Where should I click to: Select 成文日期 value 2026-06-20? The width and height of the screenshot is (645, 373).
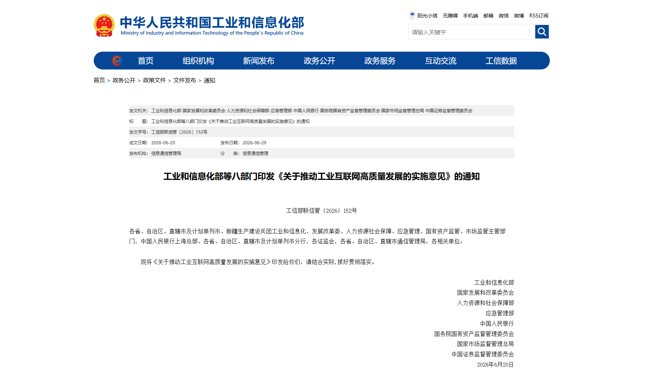[163, 143]
